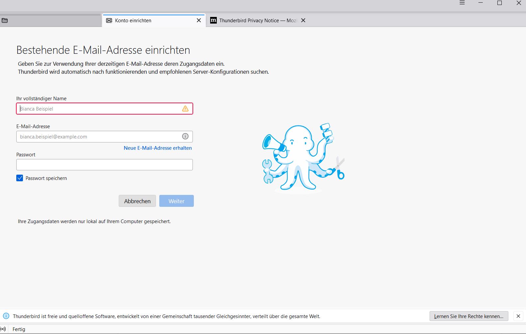Focus the E-Mail-Adresse input field
The width and height of the screenshot is (526, 334).
click(104, 136)
